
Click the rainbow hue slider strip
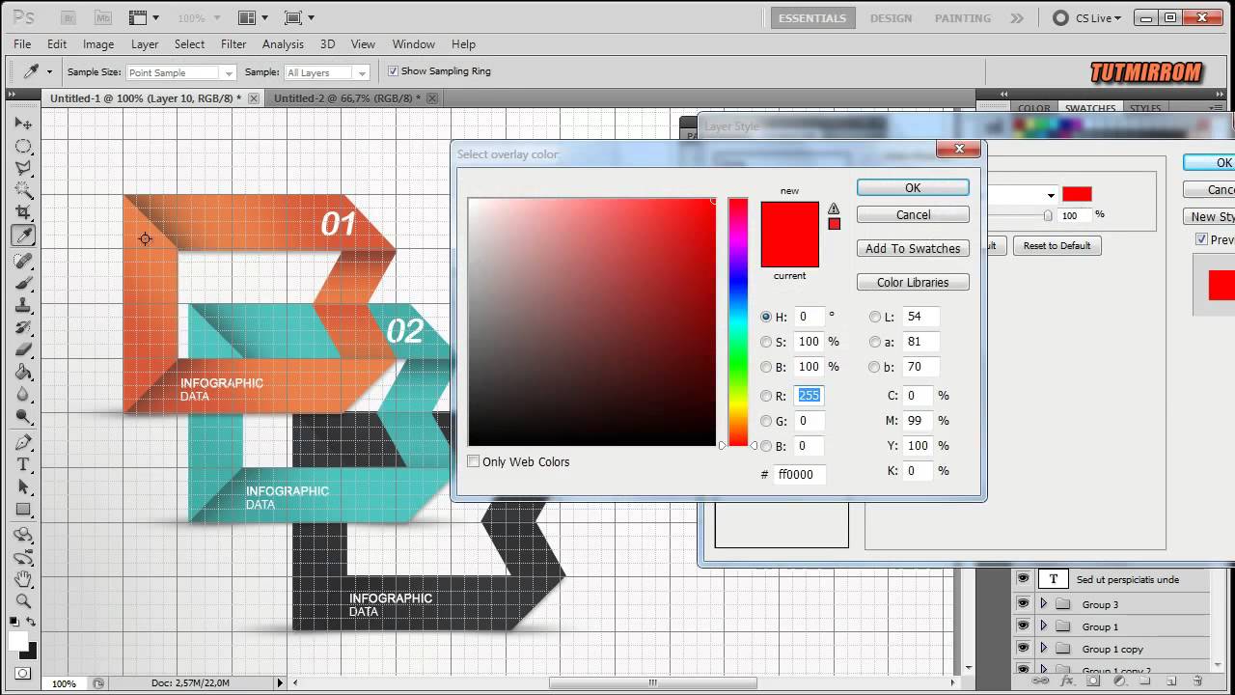738,322
